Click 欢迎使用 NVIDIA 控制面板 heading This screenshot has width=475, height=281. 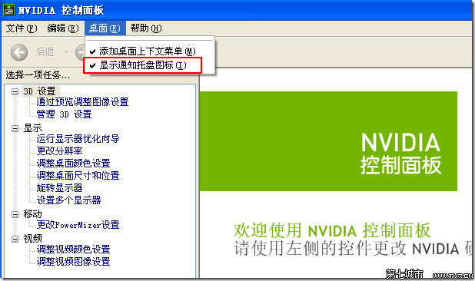click(332, 230)
